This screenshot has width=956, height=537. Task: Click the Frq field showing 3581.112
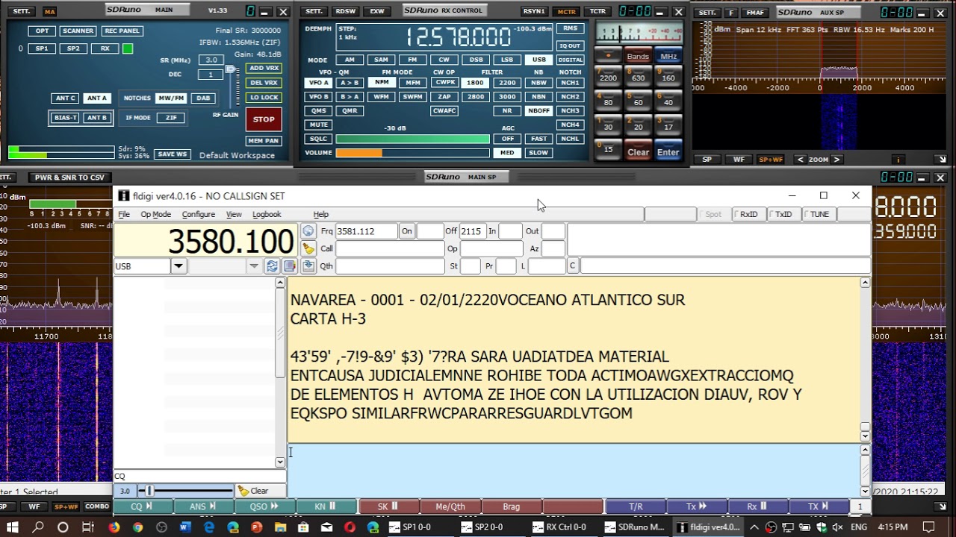pyautogui.click(x=366, y=231)
